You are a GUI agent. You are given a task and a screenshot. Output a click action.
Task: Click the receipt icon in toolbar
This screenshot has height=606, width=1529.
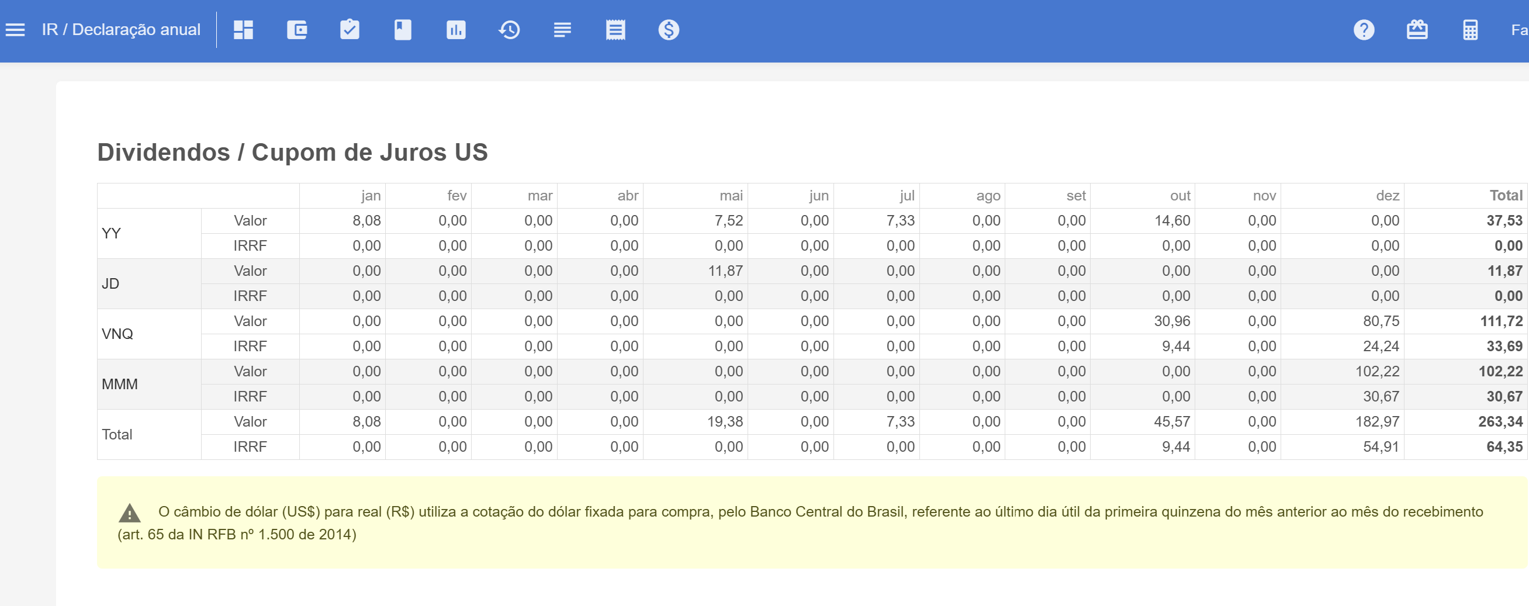pyautogui.click(x=615, y=30)
